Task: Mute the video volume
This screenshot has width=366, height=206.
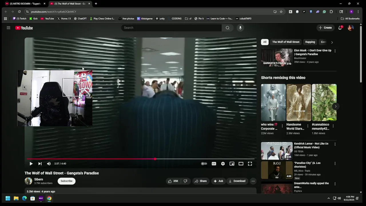Action: (x=49, y=164)
